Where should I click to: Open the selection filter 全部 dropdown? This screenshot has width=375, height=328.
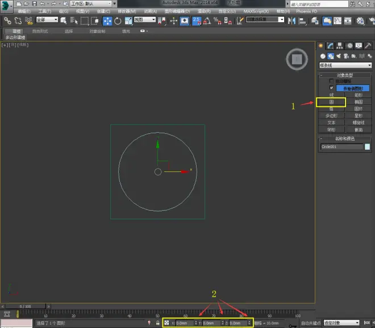[x=47, y=19]
